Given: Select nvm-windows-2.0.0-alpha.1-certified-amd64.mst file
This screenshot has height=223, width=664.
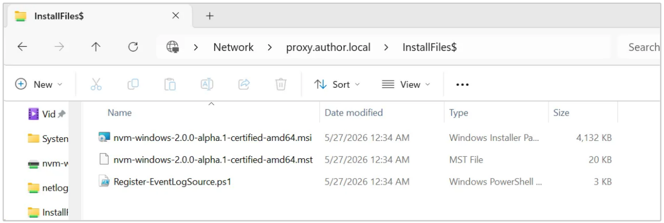Looking at the screenshot, I should 212,159.
